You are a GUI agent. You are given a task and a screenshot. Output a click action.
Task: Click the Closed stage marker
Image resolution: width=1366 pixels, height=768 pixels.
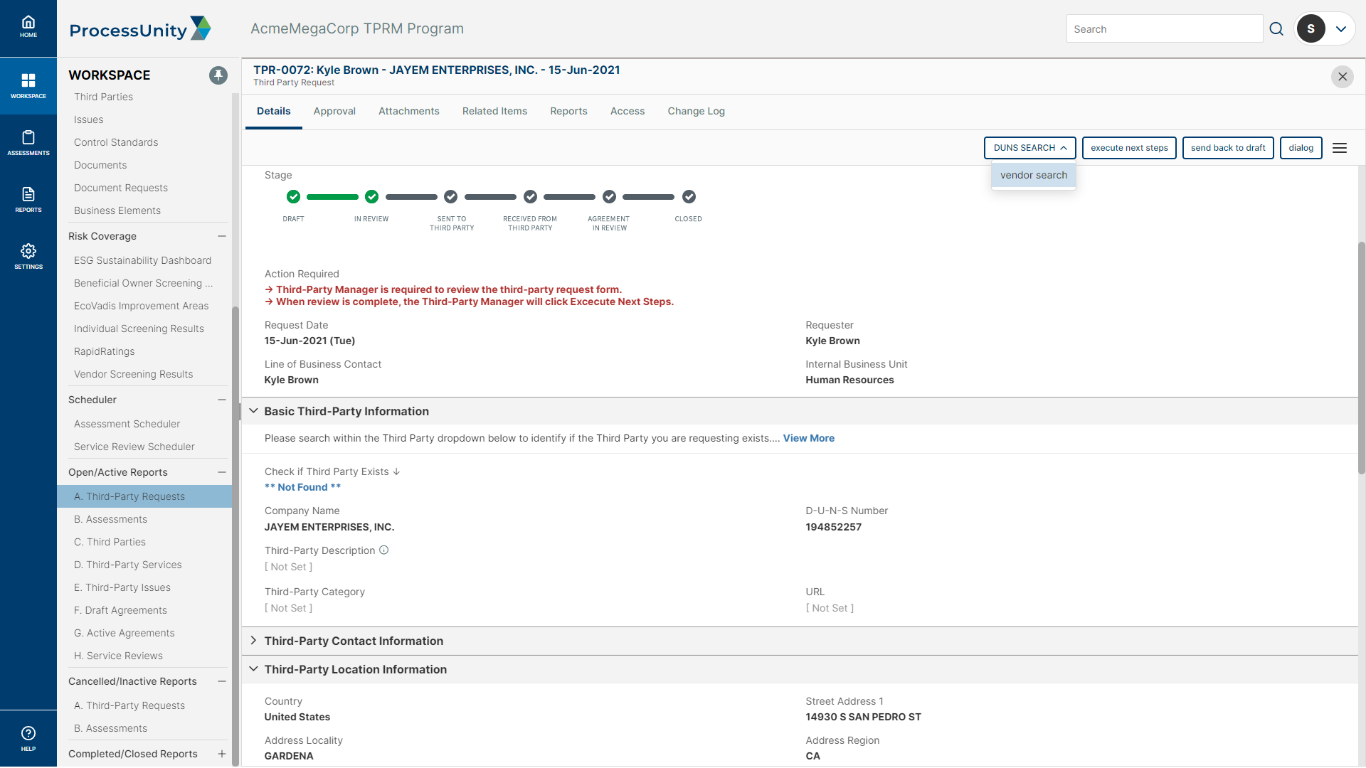pyautogui.click(x=689, y=197)
